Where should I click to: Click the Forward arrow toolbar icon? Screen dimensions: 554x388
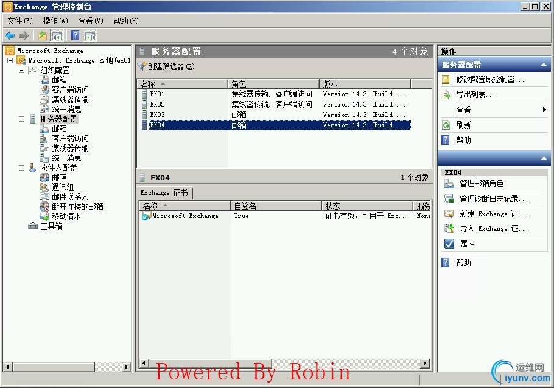[x=24, y=35]
